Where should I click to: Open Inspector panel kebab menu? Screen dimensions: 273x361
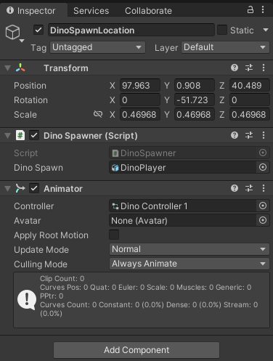263,9
